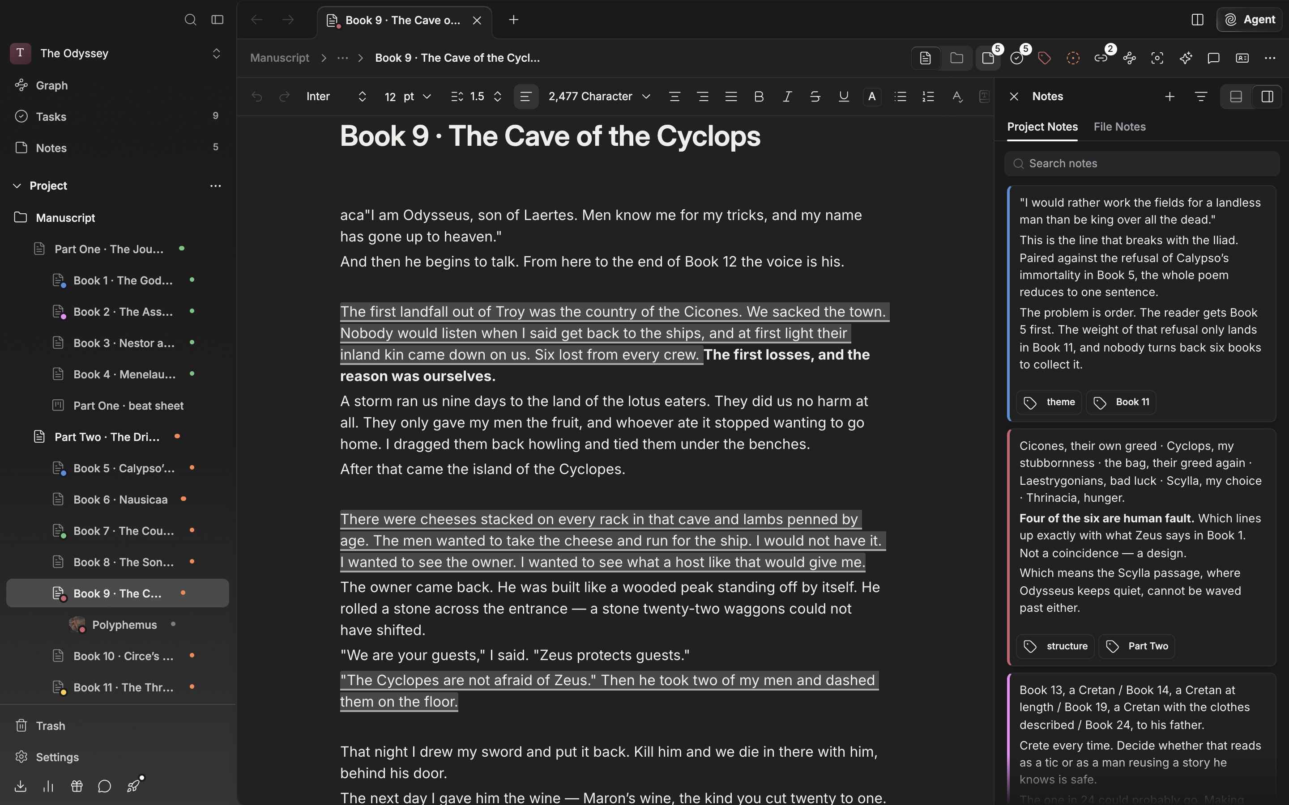This screenshot has width=1289, height=805.
Task: Insert a numbered list
Action: [928, 96]
